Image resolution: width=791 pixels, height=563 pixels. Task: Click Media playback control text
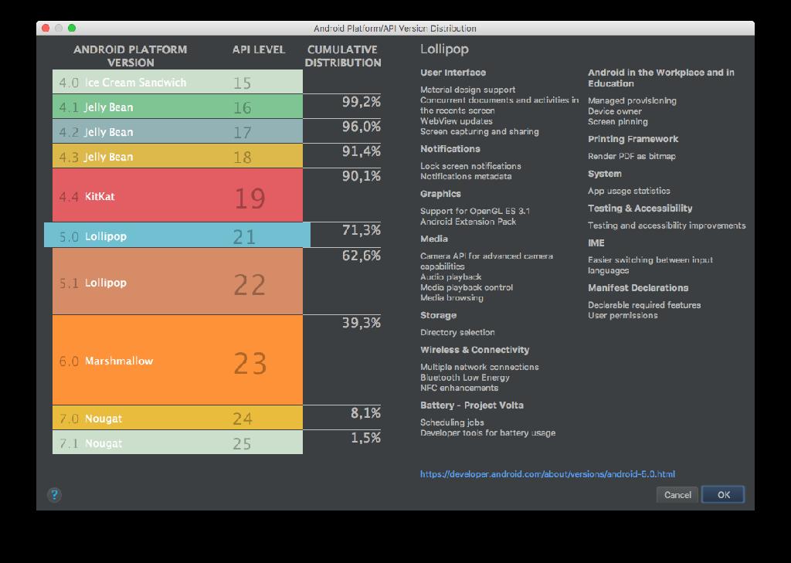[467, 287]
